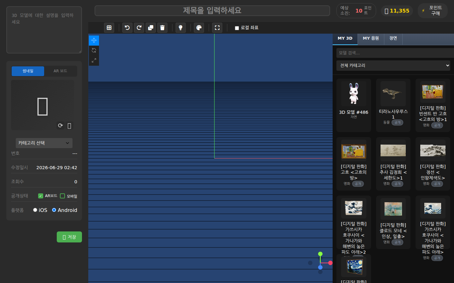The width and height of the screenshot is (454, 283).
Task: Toggle the lightbulb lighting icon
Action: tap(181, 28)
